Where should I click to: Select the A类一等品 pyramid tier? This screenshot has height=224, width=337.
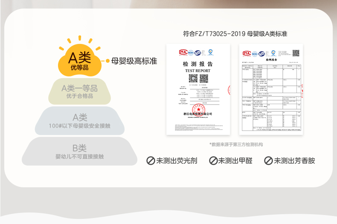pos(79,92)
